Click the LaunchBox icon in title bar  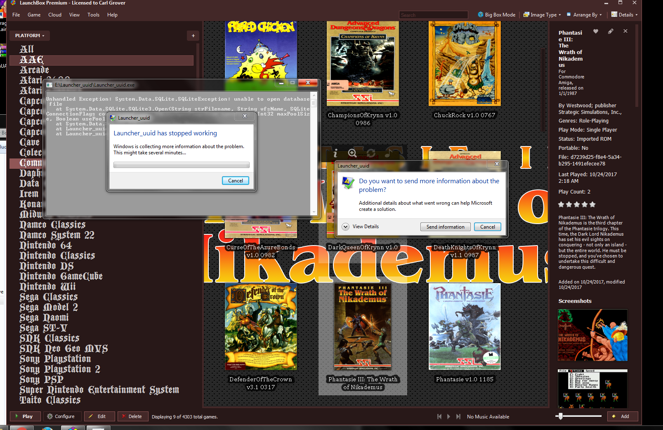click(13, 3)
